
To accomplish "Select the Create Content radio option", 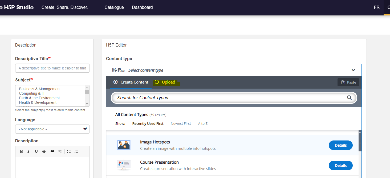I will pos(116,82).
